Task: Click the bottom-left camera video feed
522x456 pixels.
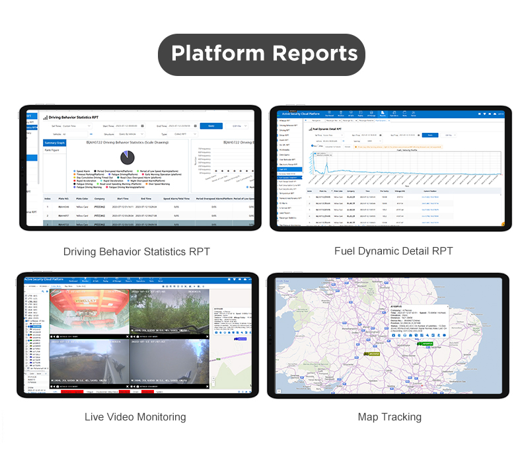Action: point(88,362)
